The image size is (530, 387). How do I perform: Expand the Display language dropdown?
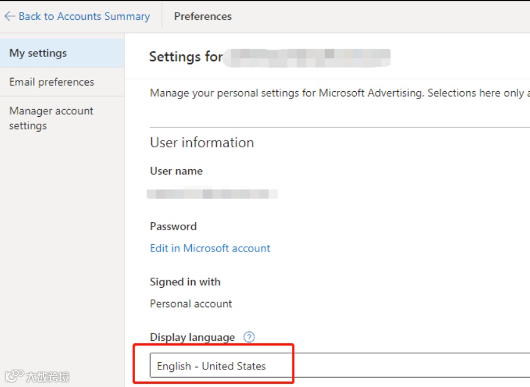click(x=337, y=366)
